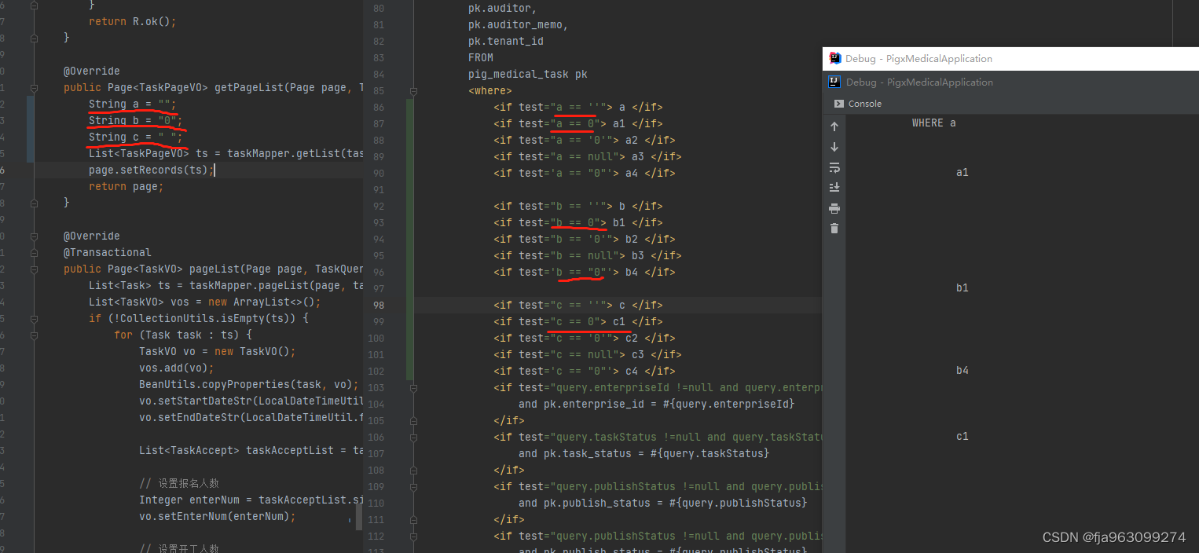Viewport: 1199px width, 553px height.
Task: Click the down arrow in the console toolbar
Action: tap(834, 147)
